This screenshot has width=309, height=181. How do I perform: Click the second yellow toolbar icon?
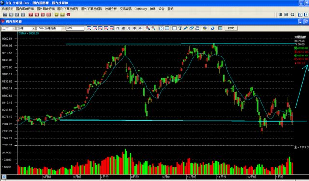(62, 14)
